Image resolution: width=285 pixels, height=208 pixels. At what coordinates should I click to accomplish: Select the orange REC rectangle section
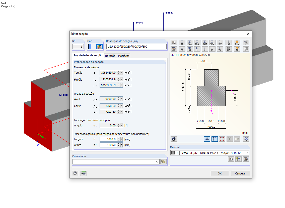click(237, 43)
